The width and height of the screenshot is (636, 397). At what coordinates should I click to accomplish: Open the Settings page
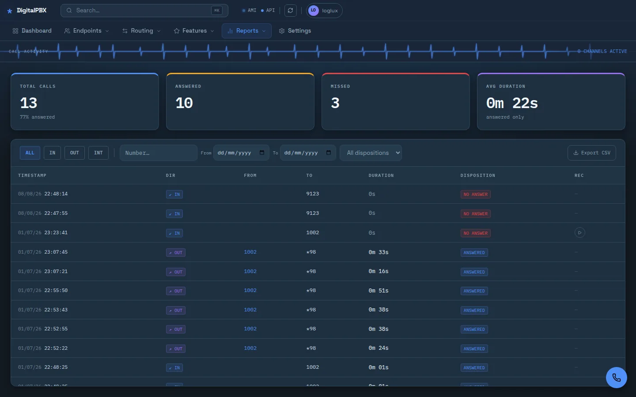[x=295, y=31]
